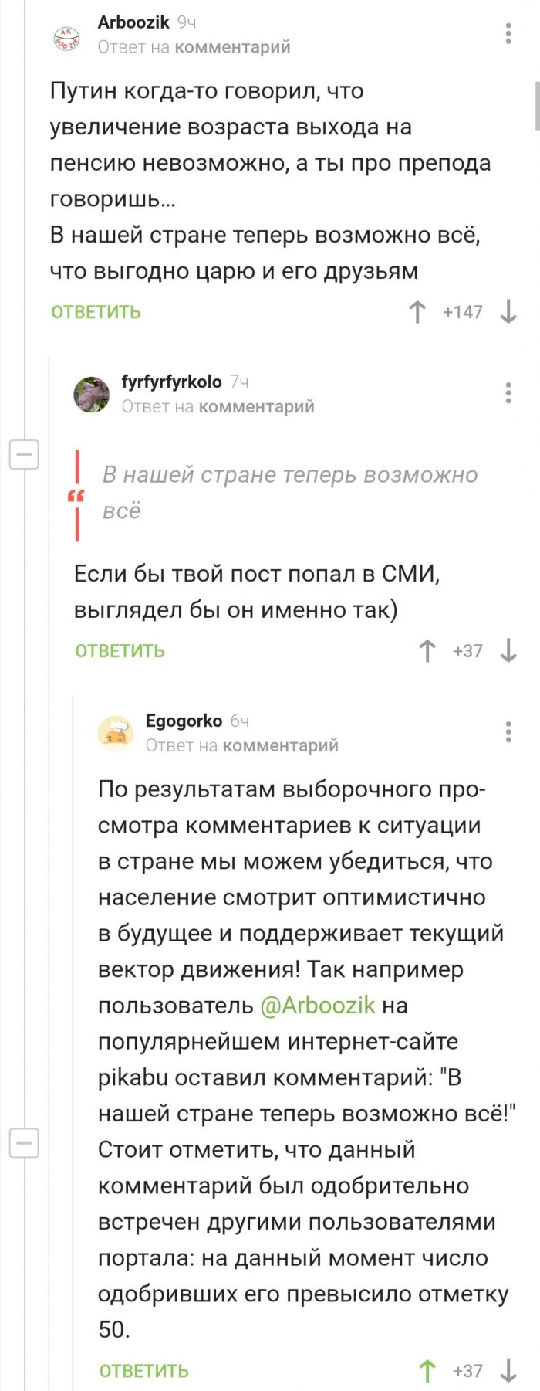The width and height of the screenshot is (540, 1391).
Task: Reply to Egogorko's comment
Action: [x=143, y=1371]
